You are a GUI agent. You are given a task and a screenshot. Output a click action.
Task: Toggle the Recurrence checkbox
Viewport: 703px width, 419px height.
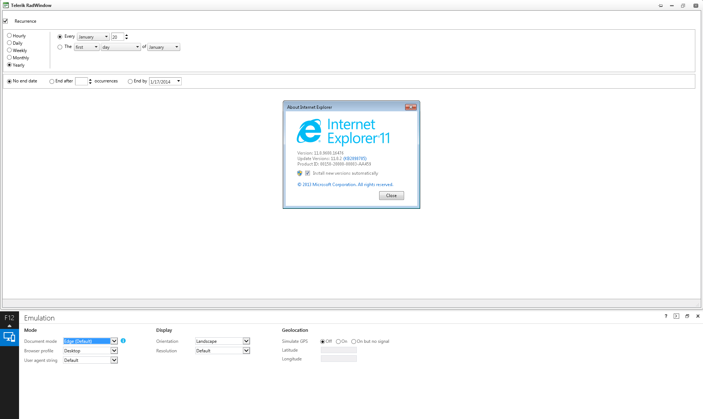tap(5, 21)
